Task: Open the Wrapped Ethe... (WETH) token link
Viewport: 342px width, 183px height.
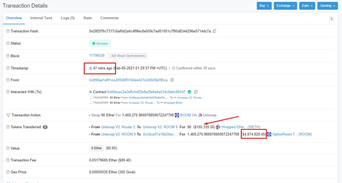Action: coord(241,127)
